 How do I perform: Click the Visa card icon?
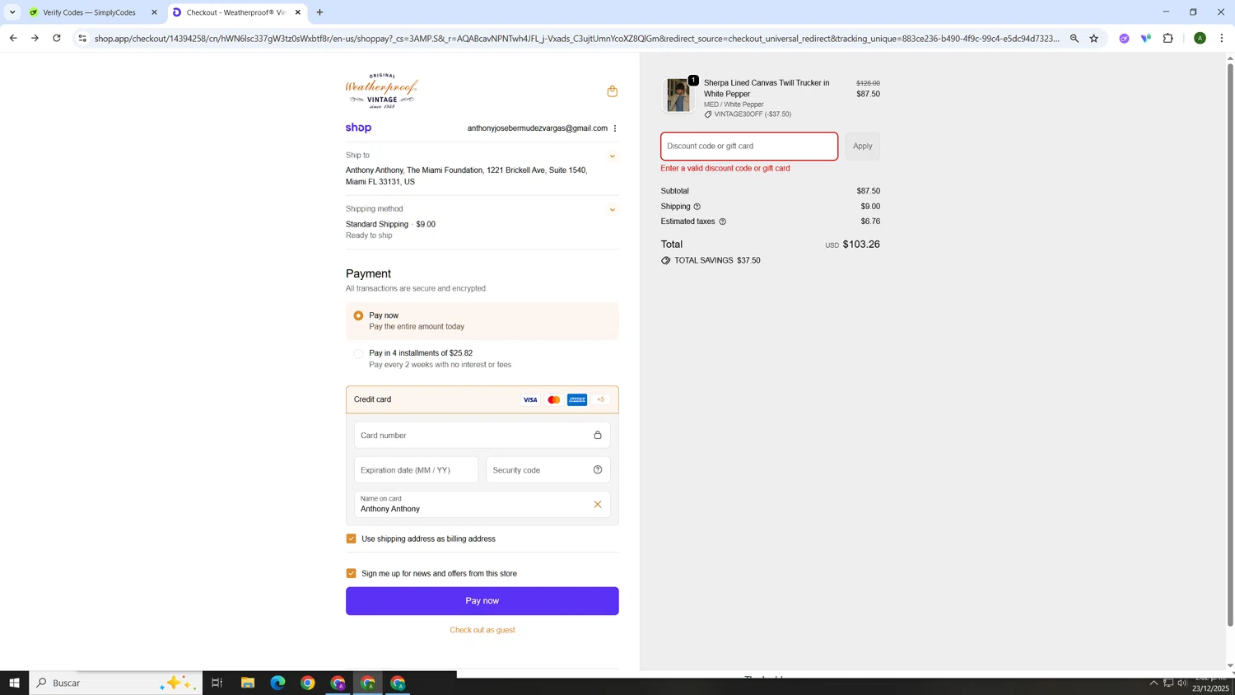(x=530, y=399)
